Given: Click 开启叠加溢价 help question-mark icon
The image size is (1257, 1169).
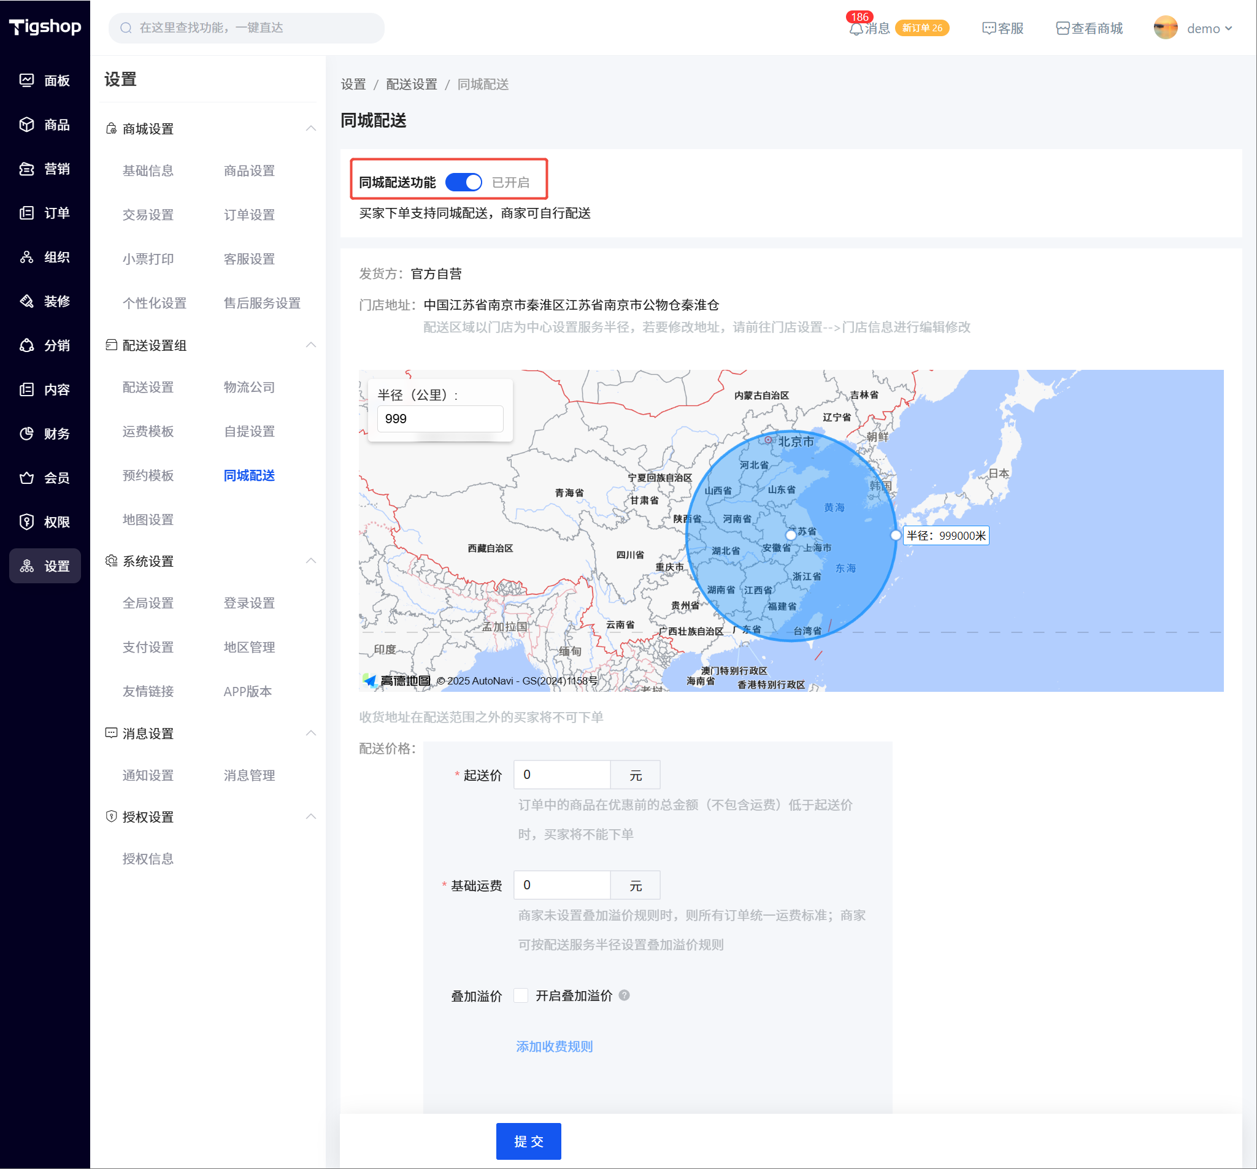Looking at the screenshot, I should point(624,995).
